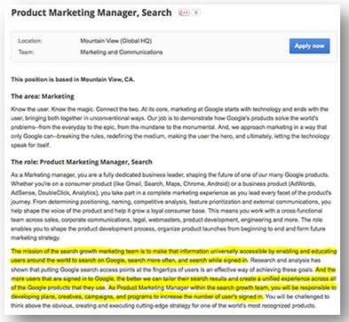Viewport: 349px width, 322px height.
Task: Click the Google +1 icon beside the title
Action: [x=184, y=12]
